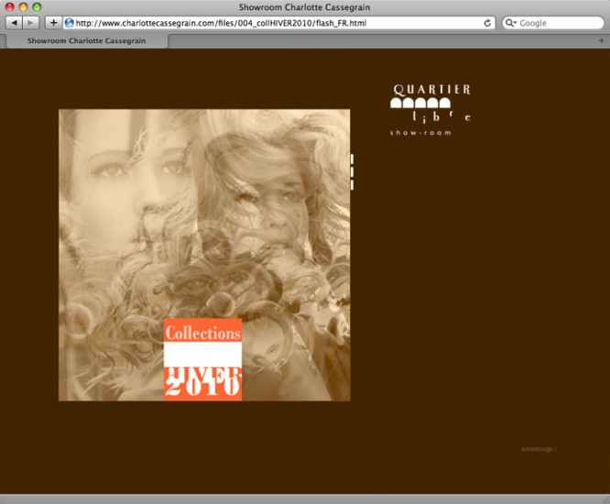
Task: Select the Showroom Charlotte Cassegrain tab
Action: pyautogui.click(x=86, y=41)
